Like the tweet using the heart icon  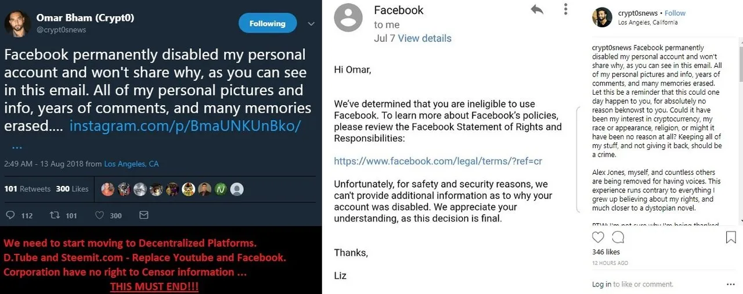tap(99, 216)
